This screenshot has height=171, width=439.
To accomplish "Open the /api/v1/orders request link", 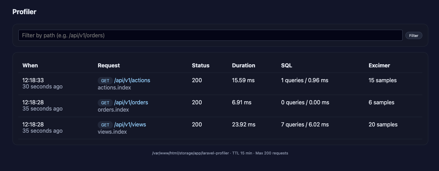I will click(x=131, y=102).
